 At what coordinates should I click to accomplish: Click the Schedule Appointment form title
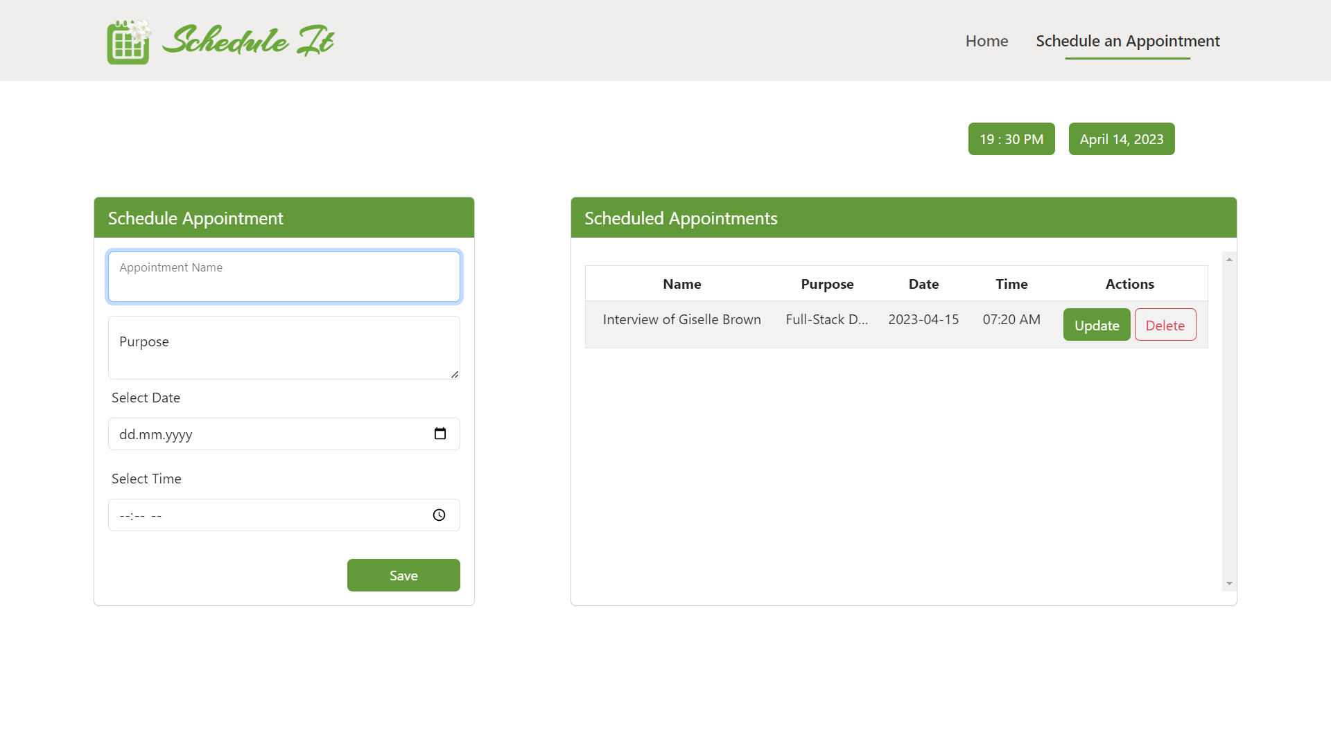point(195,218)
